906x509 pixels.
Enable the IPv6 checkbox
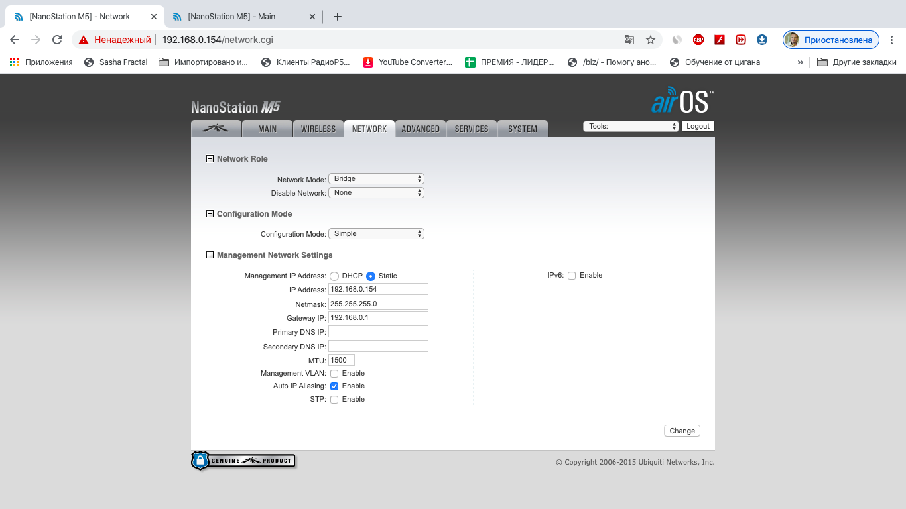[572, 276]
